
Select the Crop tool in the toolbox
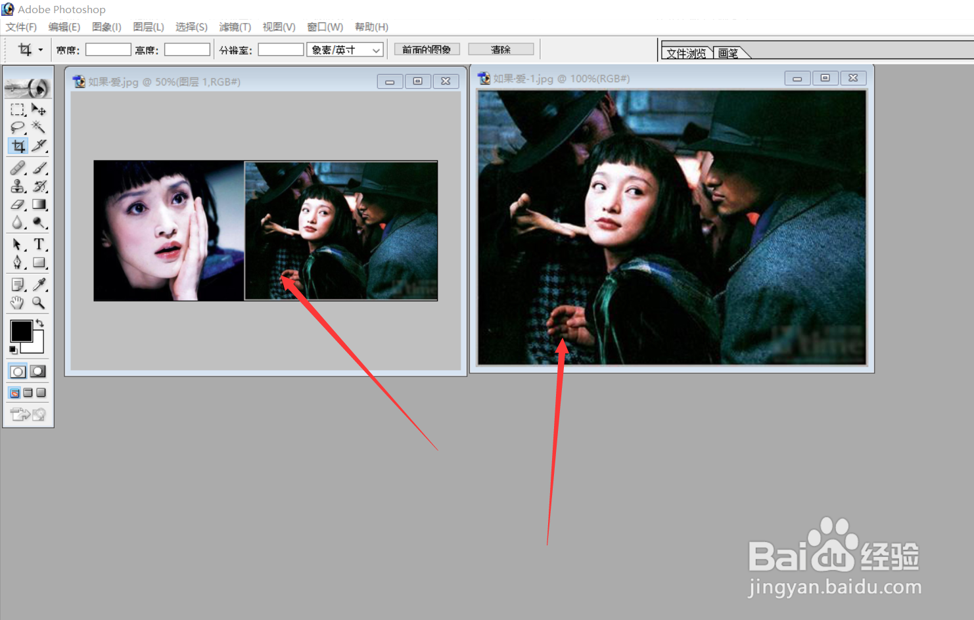point(18,146)
